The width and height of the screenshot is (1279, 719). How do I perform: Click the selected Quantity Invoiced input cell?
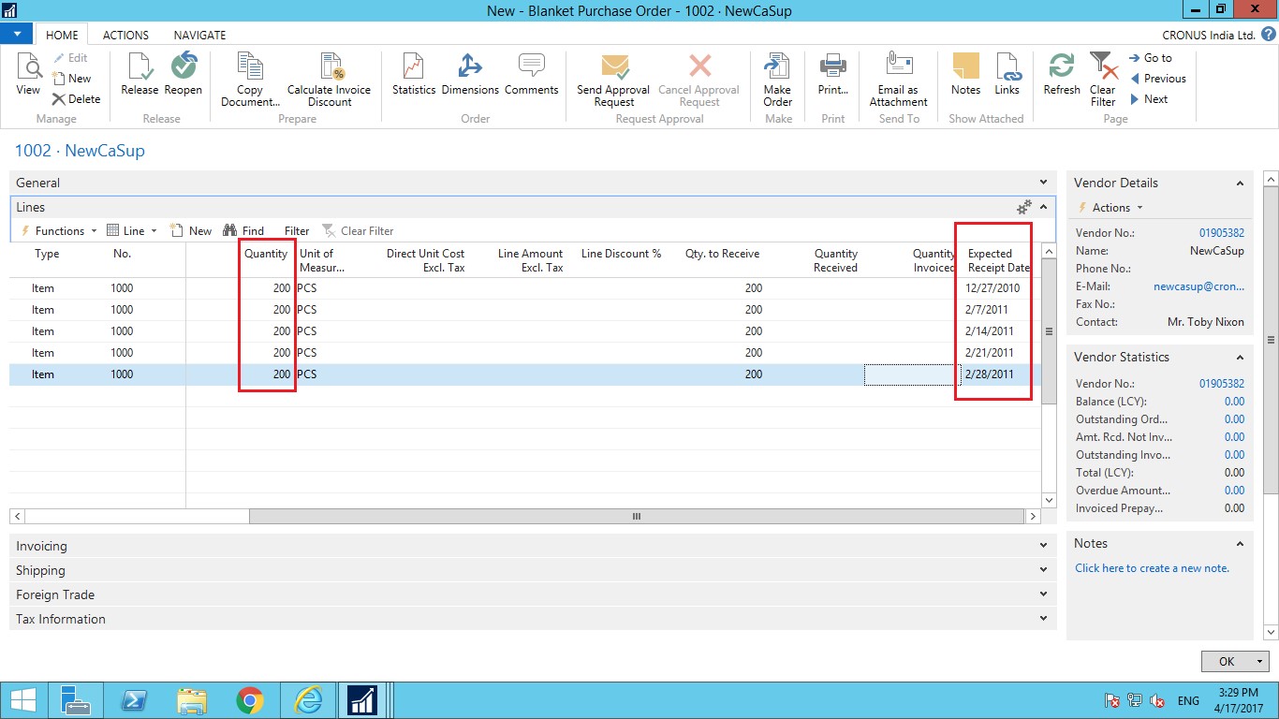[x=910, y=374]
